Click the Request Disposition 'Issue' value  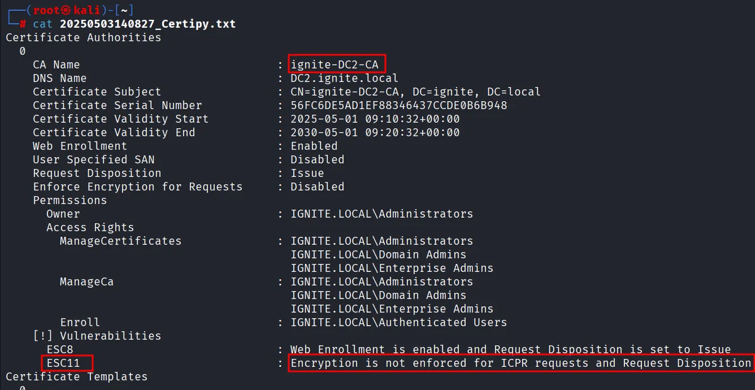(307, 173)
